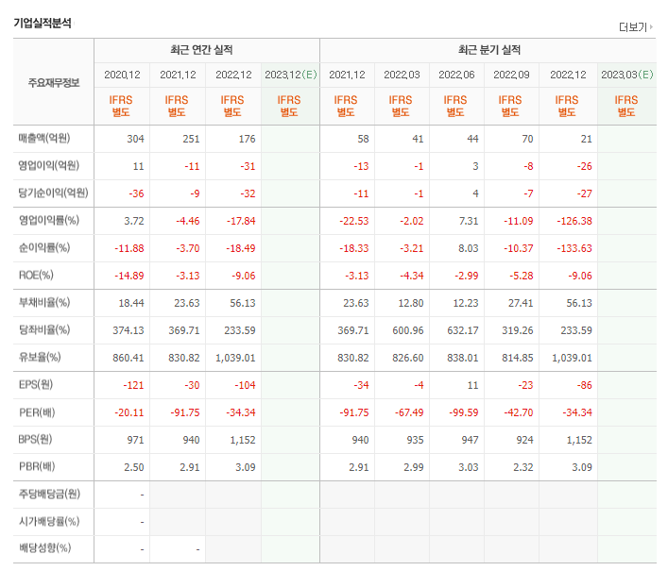The height and width of the screenshot is (571, 668).
Task: Click the 최근 연간 실적 header
Action: 201,50
